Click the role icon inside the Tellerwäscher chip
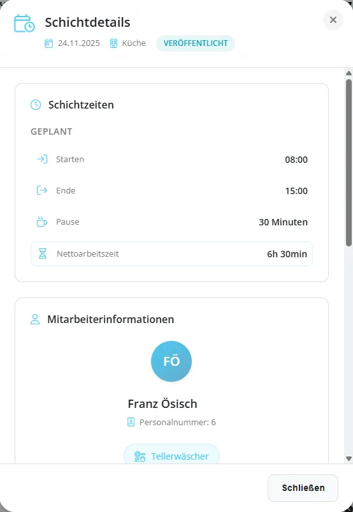The height and width of the screenshot is (512, 353). (140, 456)
